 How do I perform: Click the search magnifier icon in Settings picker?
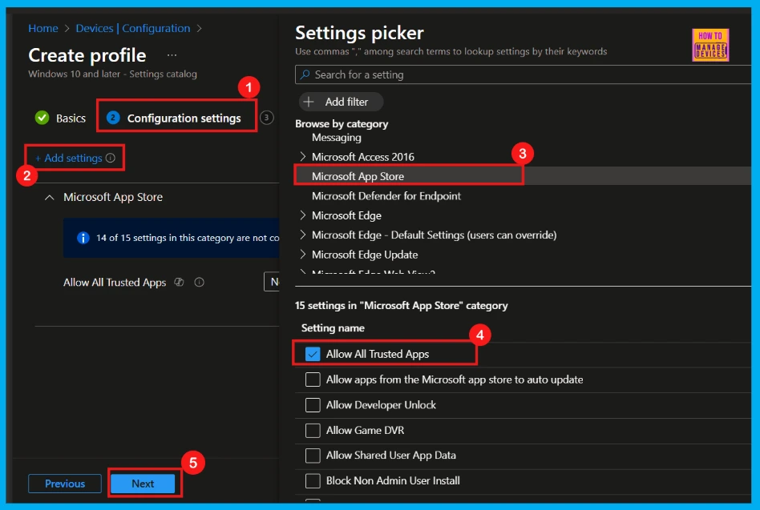pyautogui.click(x=305, y=74)
